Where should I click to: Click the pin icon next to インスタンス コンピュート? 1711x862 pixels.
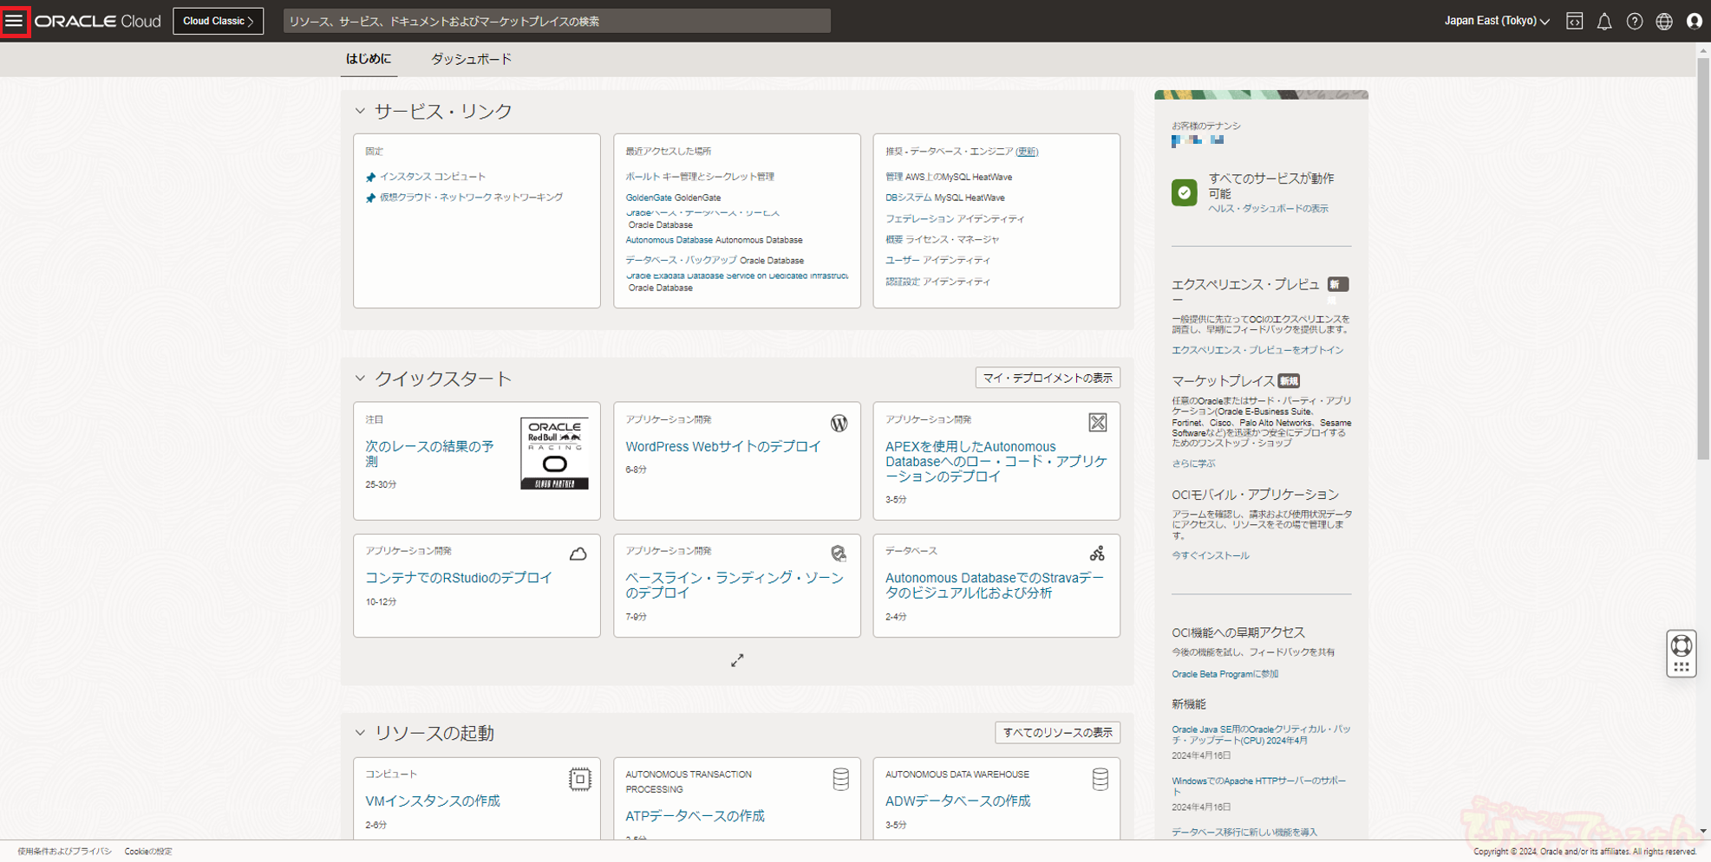click(371, 178)
